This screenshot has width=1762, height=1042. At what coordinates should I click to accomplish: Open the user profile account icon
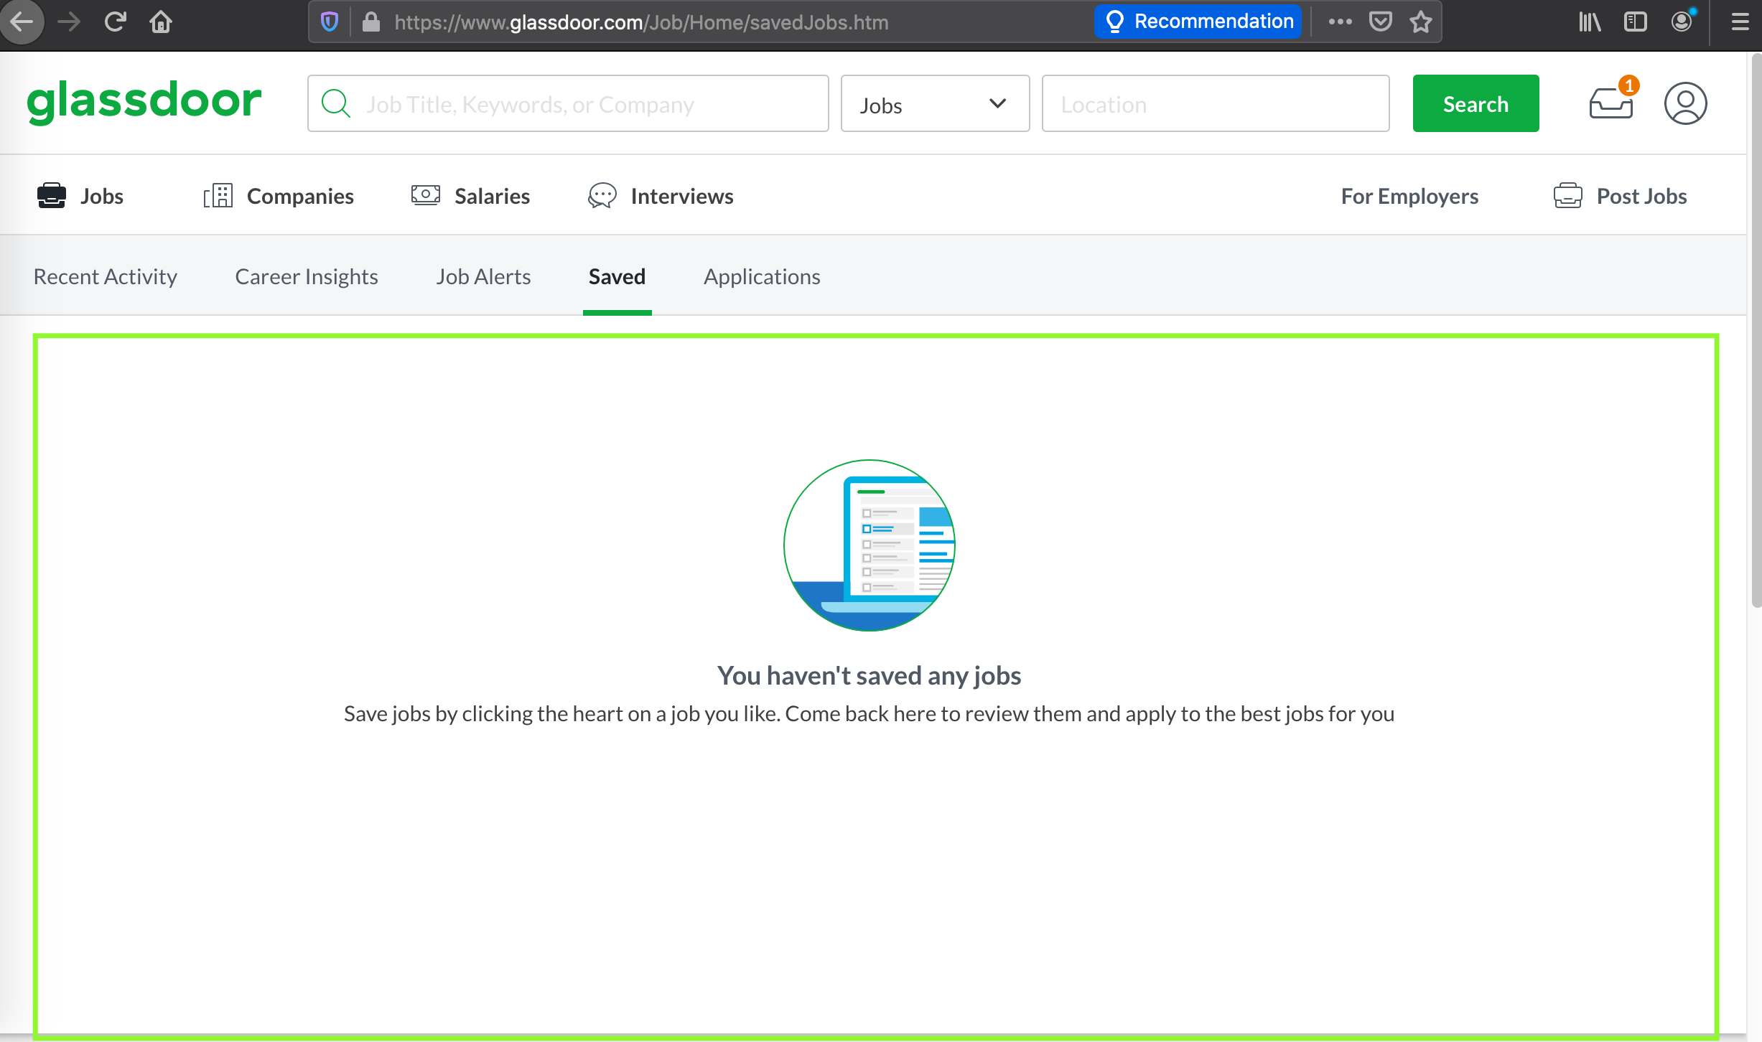(1684, 103)
